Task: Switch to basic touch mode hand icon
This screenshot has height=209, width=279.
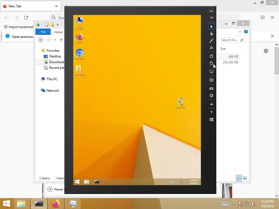Action: [211, 33]
